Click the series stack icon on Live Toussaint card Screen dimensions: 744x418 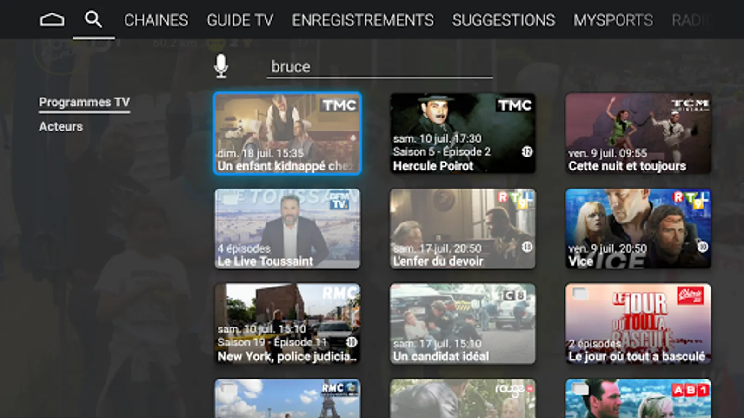(230, 198)
